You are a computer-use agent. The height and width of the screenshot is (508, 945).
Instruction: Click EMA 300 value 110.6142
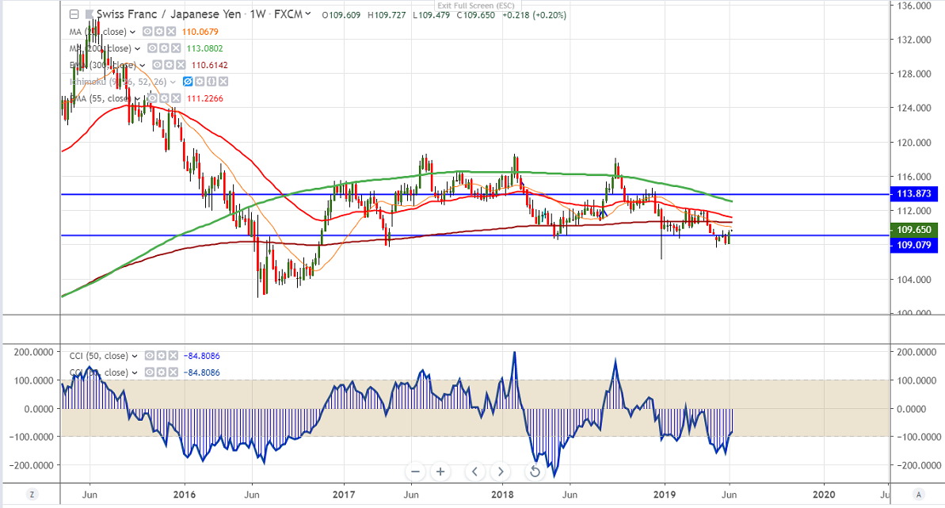pos(209,65)
